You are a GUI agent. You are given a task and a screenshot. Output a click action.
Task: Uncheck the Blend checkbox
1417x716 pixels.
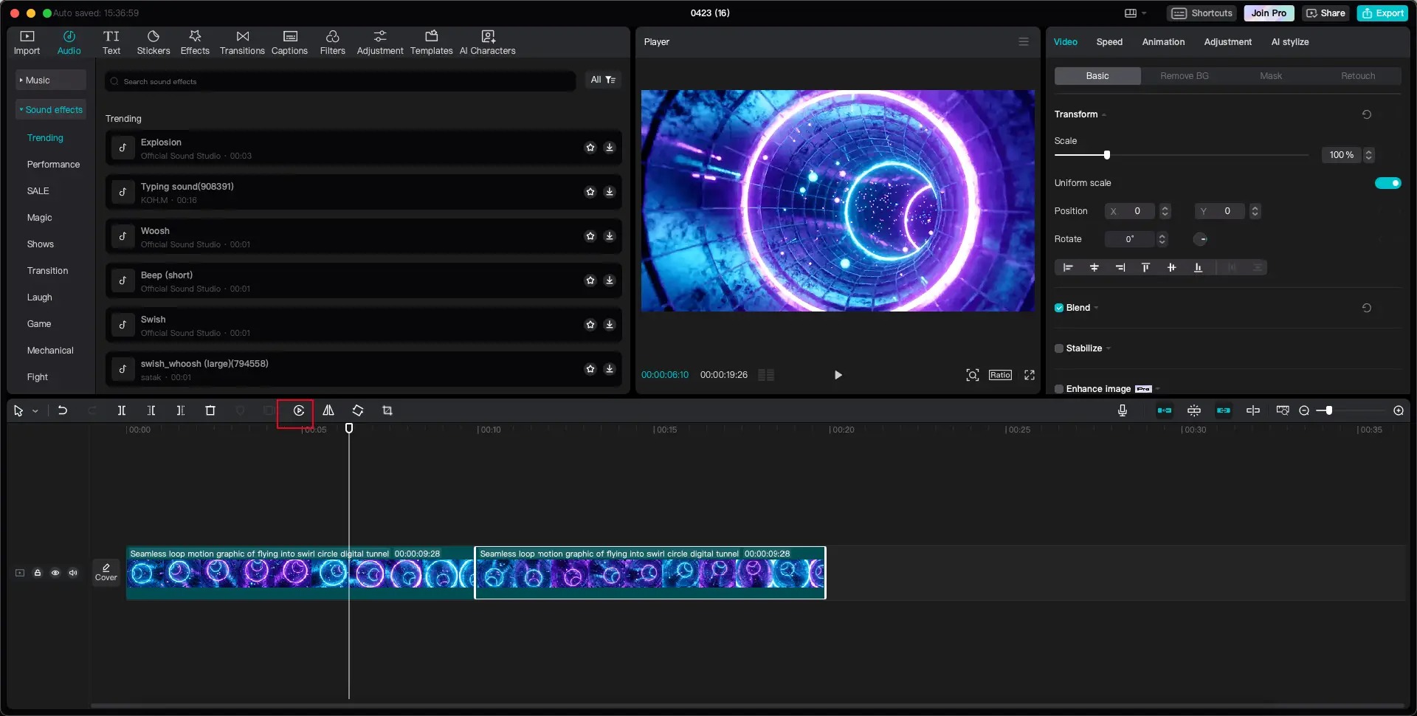(1059, 308)
